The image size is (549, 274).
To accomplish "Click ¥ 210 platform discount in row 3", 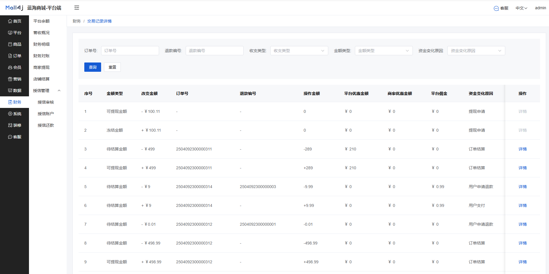I will (x=351, y=149).
